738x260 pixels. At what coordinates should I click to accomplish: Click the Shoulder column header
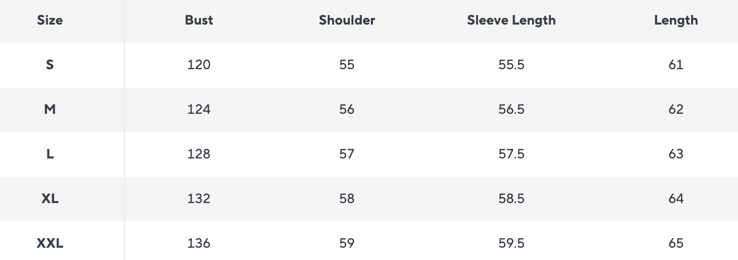click(x=347, y=21)
